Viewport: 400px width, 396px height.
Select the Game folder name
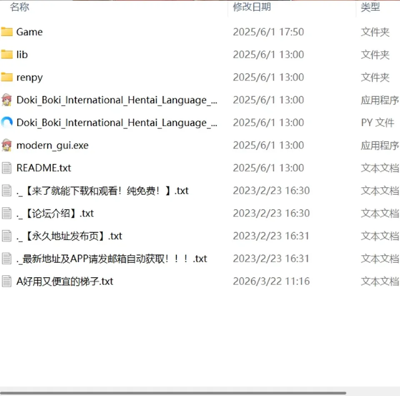tap(29, 32)
